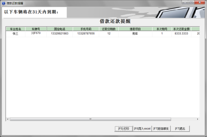Image resolution: width=207 pixels, height=137 pixels.
Task: Maximize the 借款还款提醒 window
Action: point(191,2)
